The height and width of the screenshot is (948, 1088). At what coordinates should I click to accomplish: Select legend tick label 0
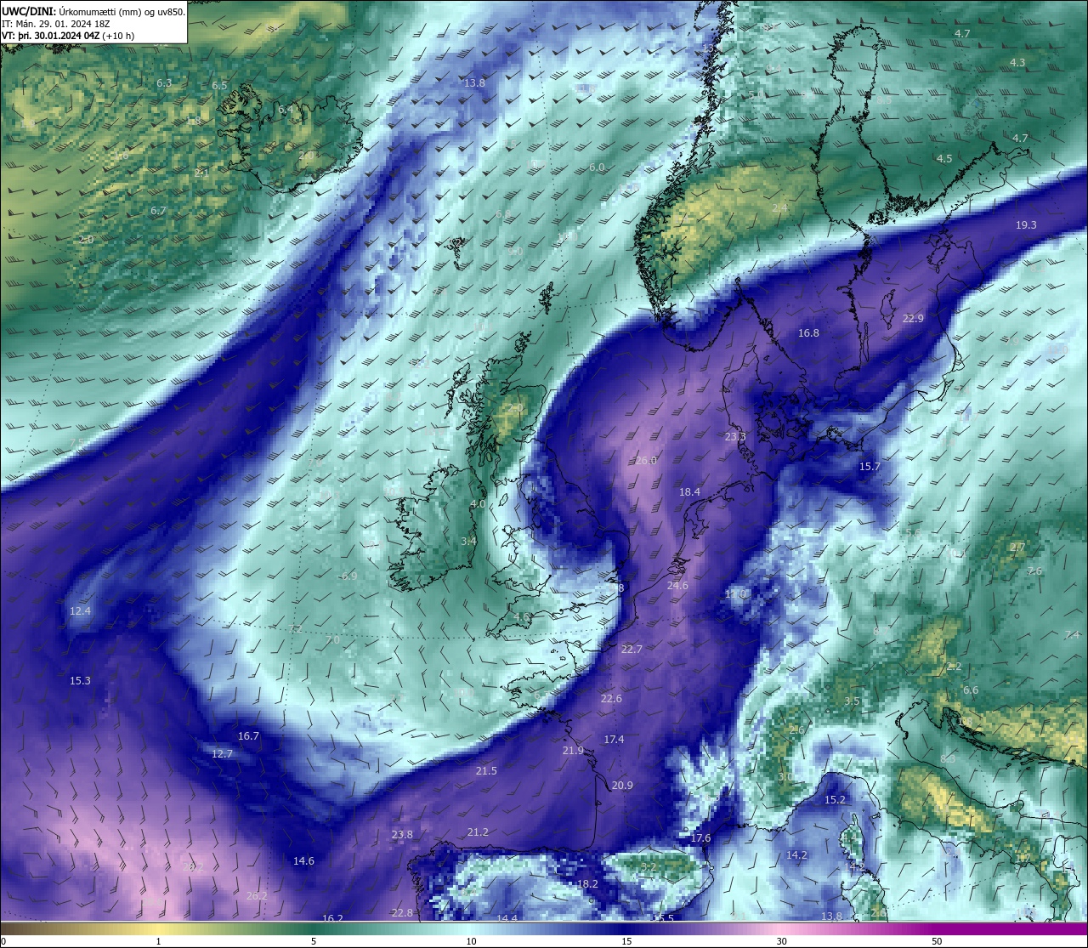(3, 941)
